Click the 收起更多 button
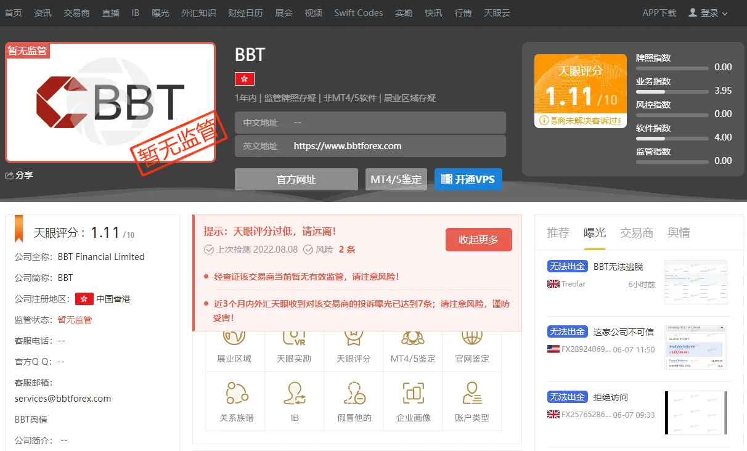747x451 pixels. tap(479, 240)
